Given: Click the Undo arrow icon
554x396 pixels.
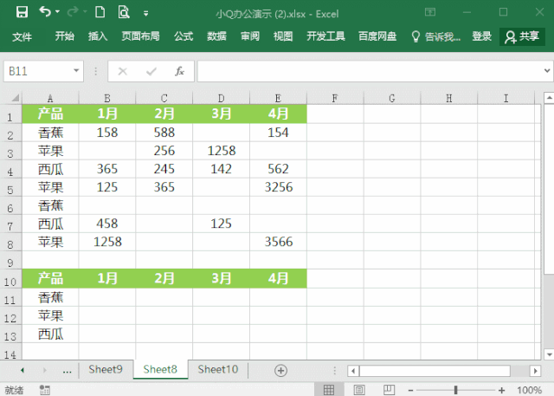Looking at the screenshot, I should (45, 12).
